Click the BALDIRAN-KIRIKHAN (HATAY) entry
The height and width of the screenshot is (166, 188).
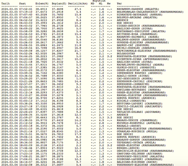[x=137, y=162]
